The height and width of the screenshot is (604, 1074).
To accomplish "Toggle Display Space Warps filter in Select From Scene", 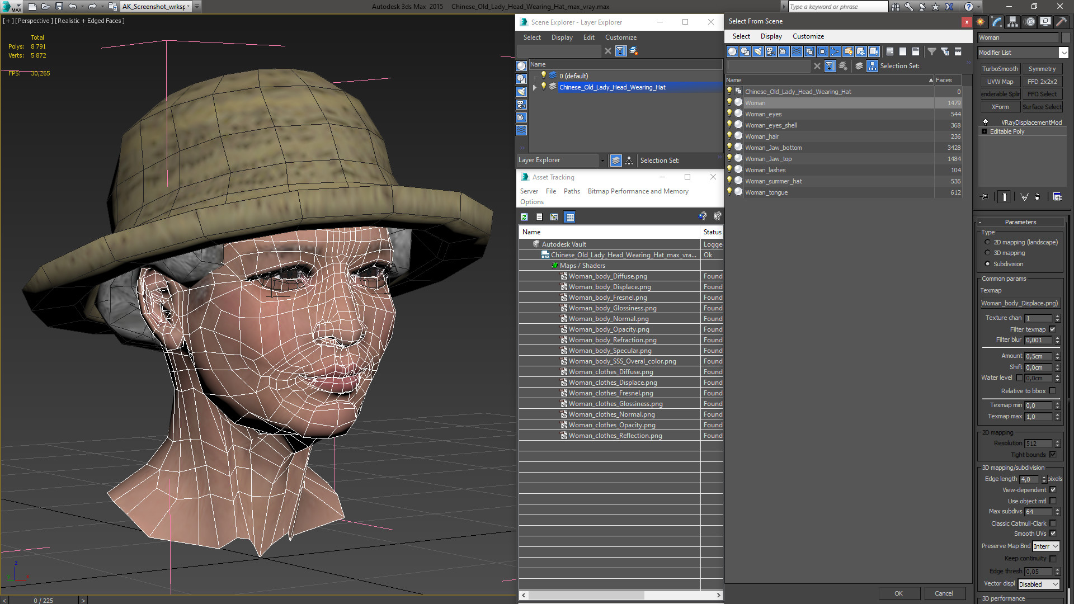I will pyautogui.click(x=797, y=51).
